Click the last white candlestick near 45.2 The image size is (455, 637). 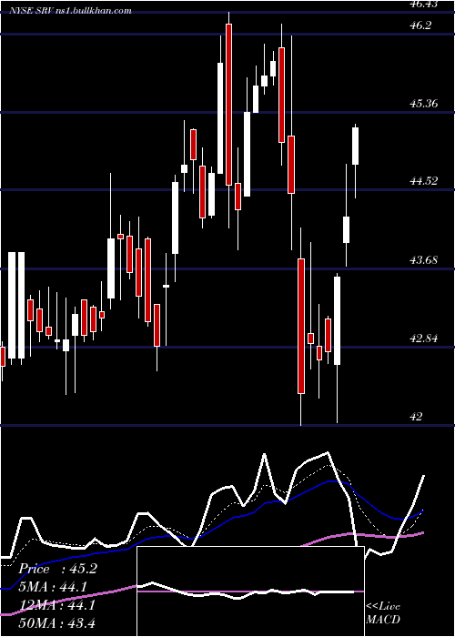point(356,147)
